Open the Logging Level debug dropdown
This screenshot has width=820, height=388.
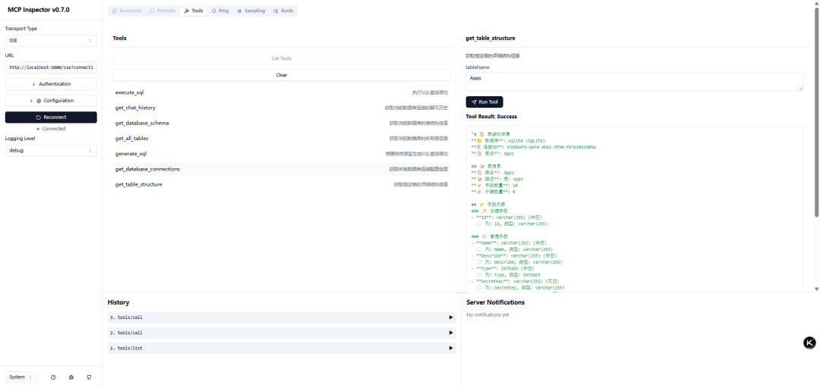52,150
